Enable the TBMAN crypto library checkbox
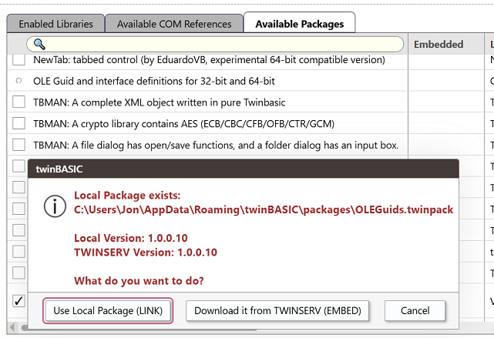Image resolution: width=494 pixels, height=338 pixels. 18,123
